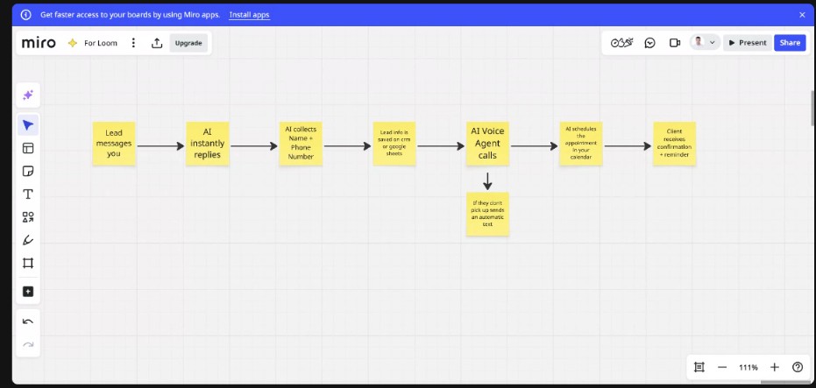This screenshot has height=388, width=816.
Task: Zoom out with the minus button
Action: 722,368
